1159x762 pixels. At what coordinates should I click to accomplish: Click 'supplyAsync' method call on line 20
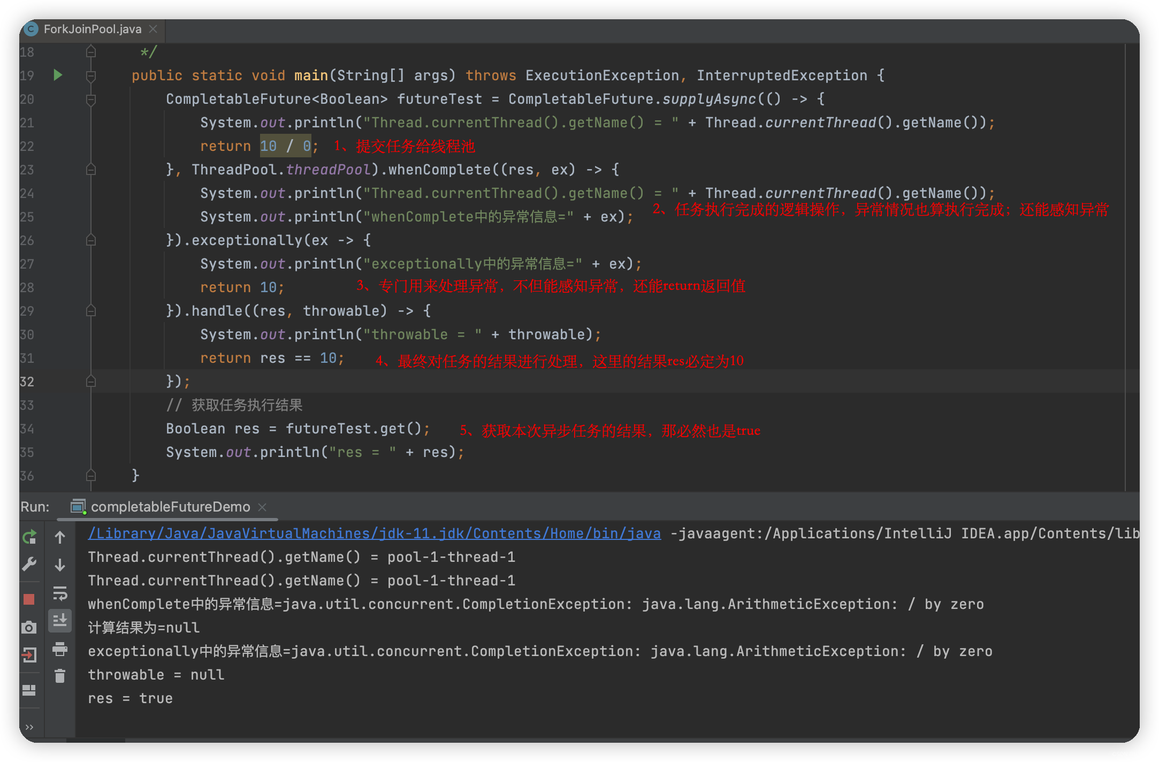(x=710, y=99)
